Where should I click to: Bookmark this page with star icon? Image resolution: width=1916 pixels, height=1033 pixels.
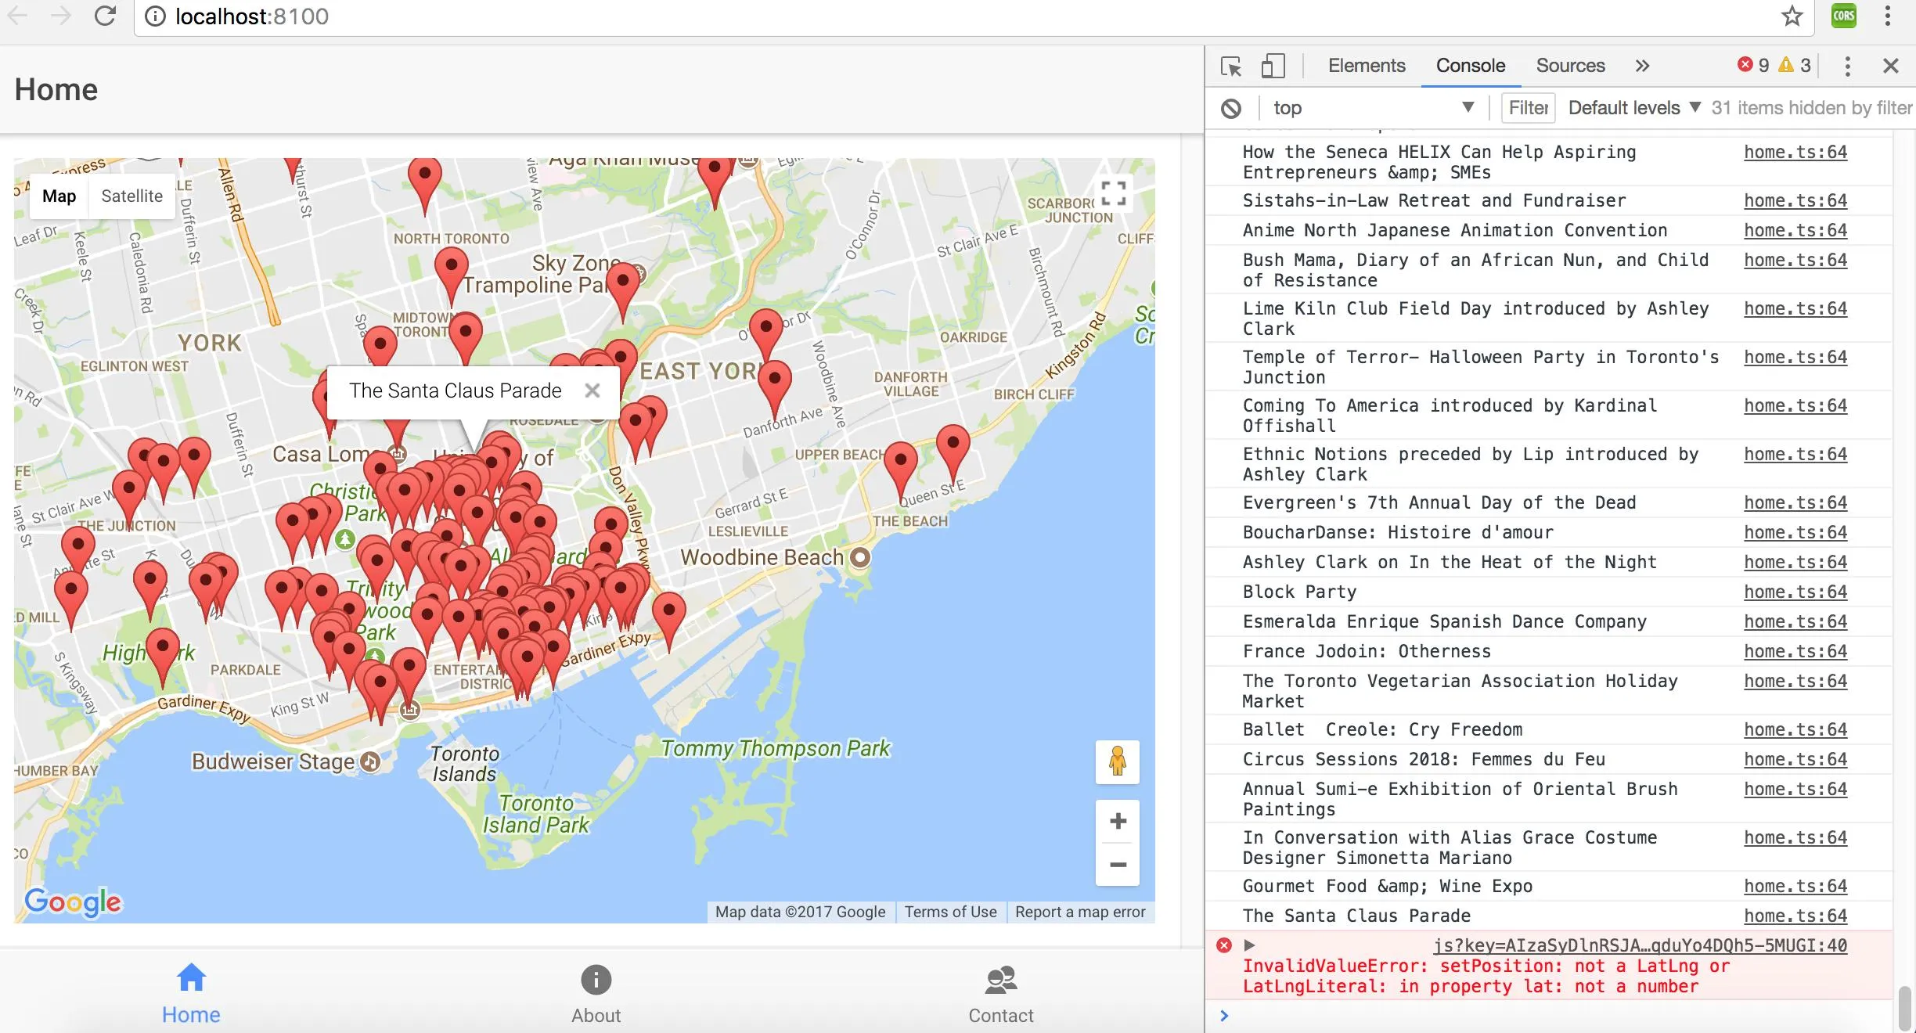click(1792, 16)
